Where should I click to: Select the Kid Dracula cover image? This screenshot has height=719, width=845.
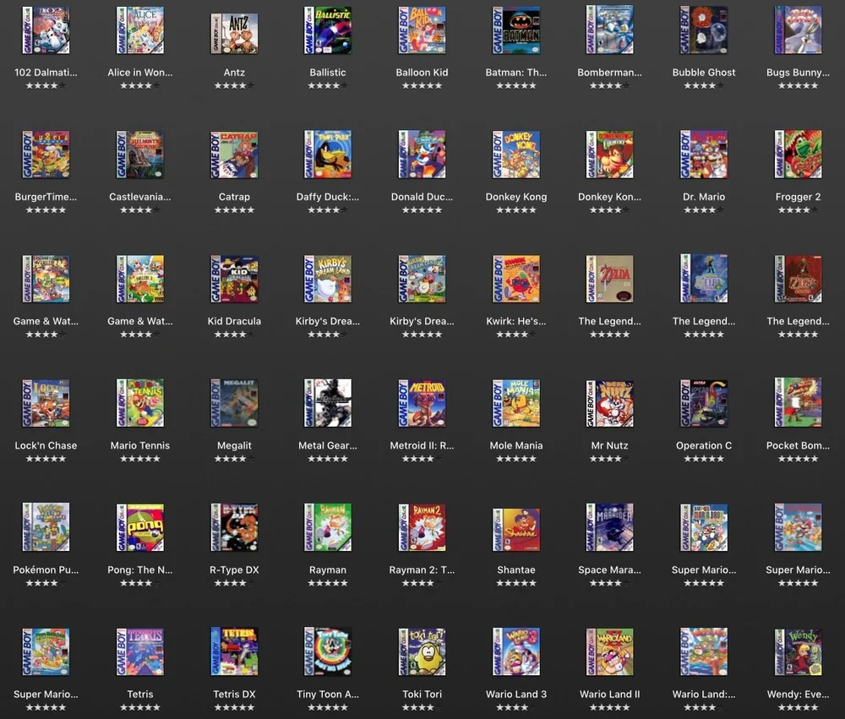click(x=233, y=279)
